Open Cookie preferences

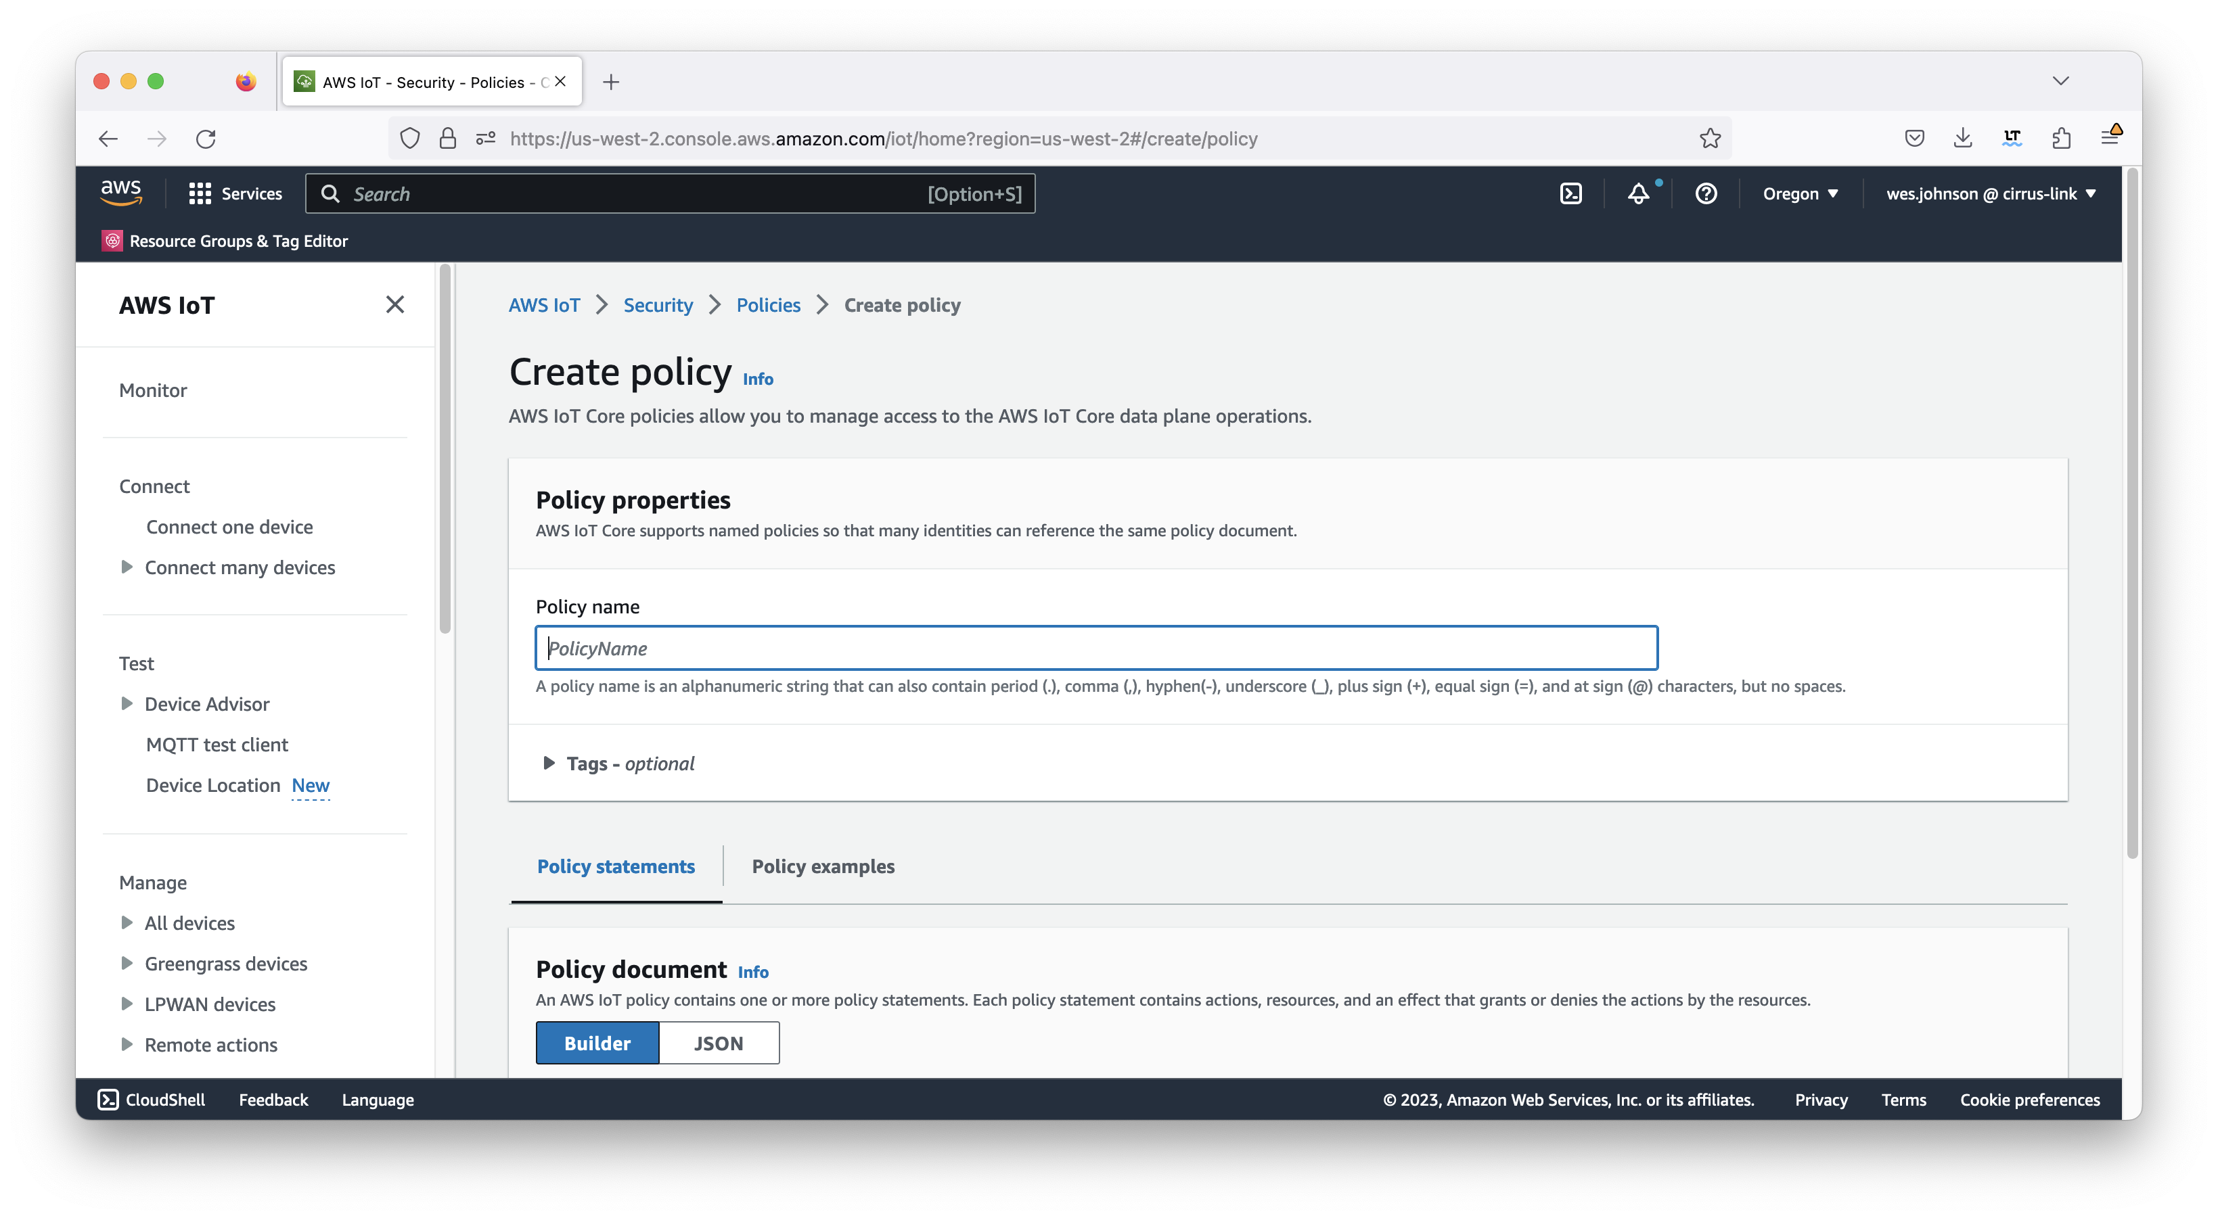coord(2029,1100)
